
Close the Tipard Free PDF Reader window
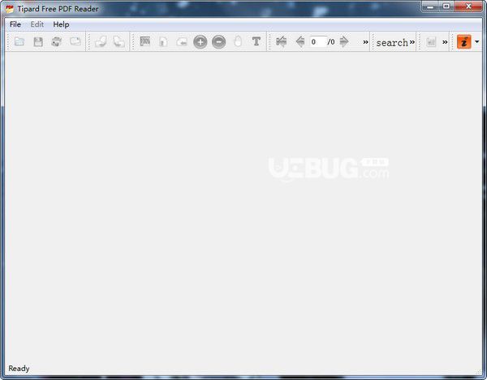pos(468,6)
